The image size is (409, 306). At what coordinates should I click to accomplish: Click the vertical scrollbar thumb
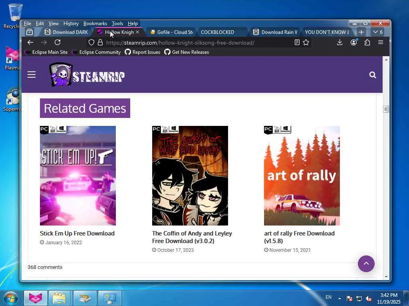point(386,109)
